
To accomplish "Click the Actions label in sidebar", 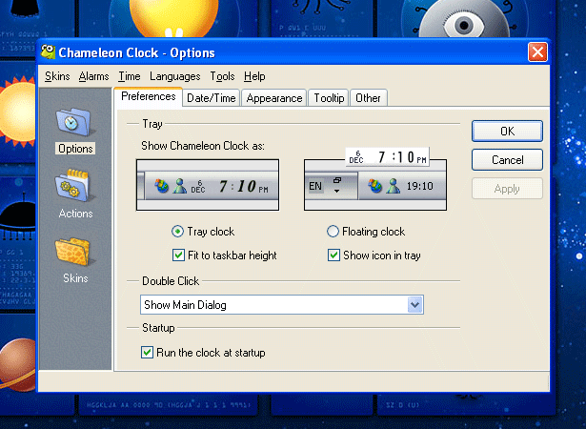I will point(76,214).
